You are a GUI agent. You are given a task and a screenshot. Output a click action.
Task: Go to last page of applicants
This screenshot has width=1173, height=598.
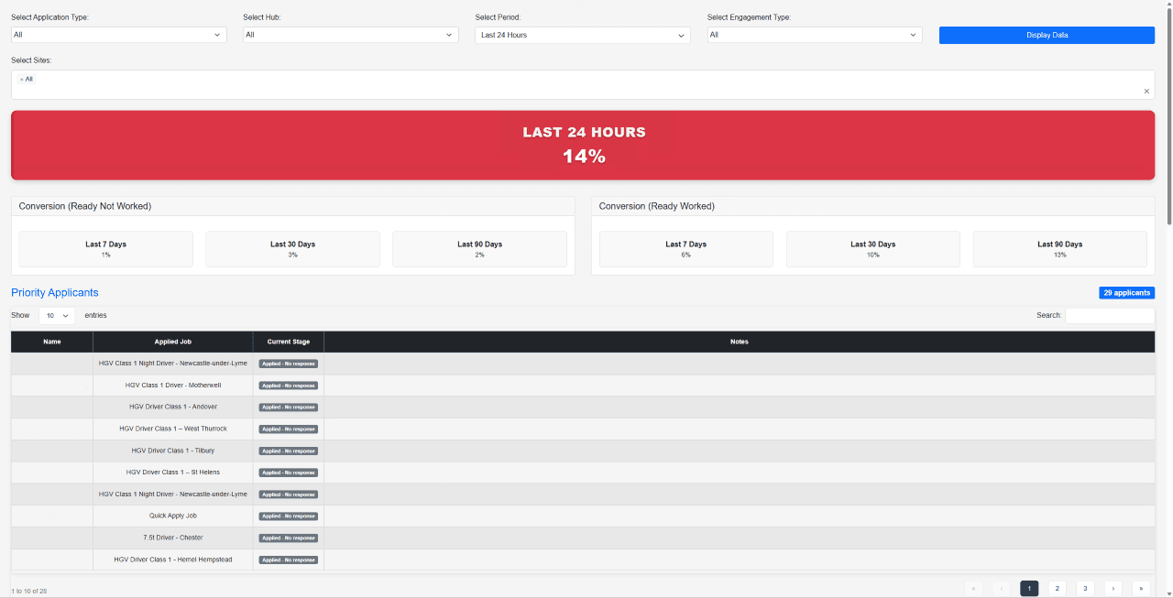[1141, 588]
